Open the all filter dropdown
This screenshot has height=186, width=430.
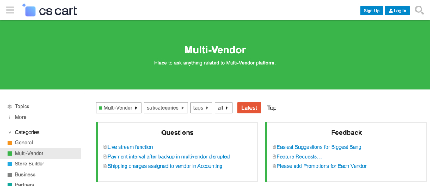(x=224, y=108)
